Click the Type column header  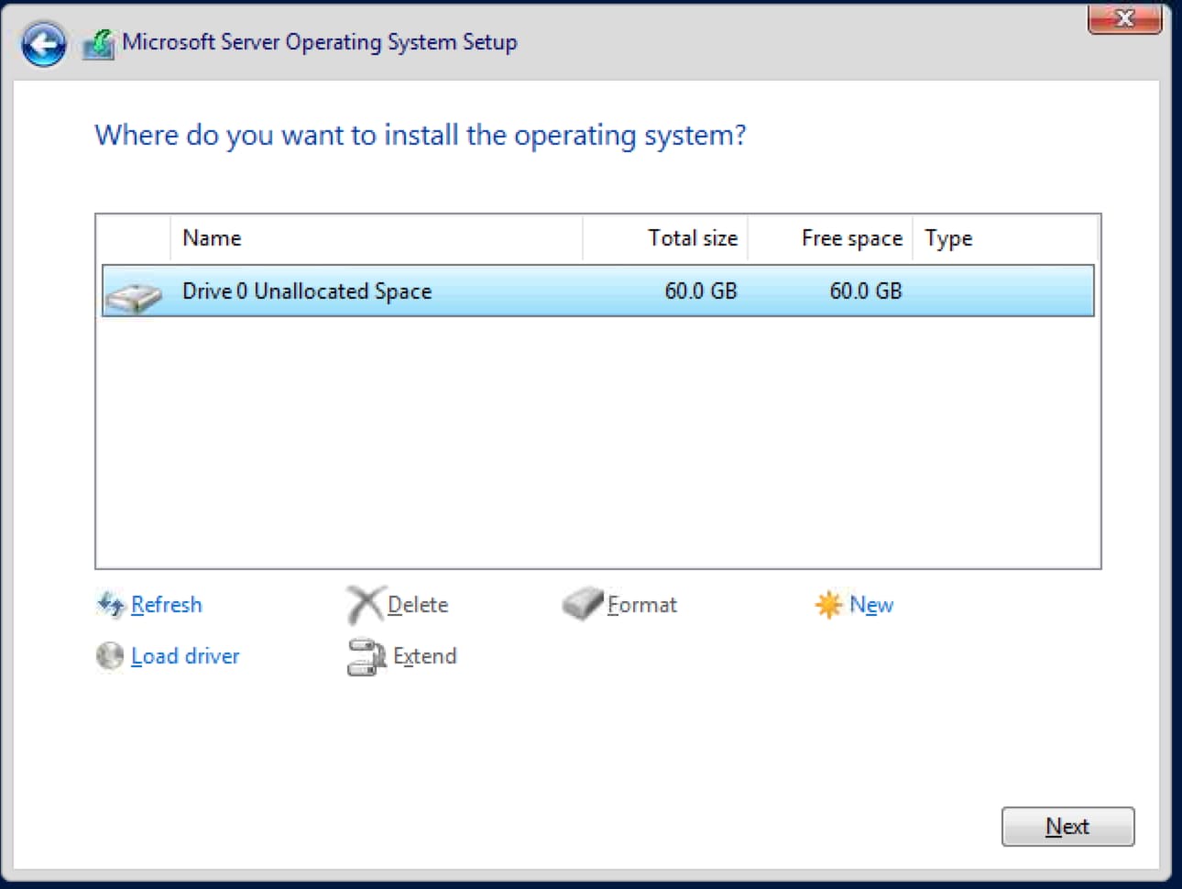(x=948, y=238)
